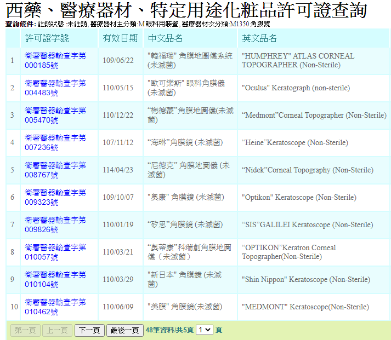Click Chinese name "矽思" 角膜鏡
This screenshot has width=391, height=340.
click(185, 225)
